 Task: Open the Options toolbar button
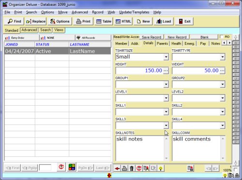coord(60,21)
